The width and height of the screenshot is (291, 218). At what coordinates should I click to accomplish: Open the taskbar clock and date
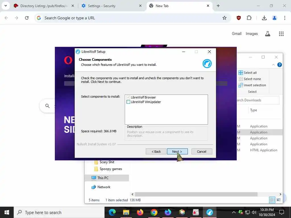point(267,212)
